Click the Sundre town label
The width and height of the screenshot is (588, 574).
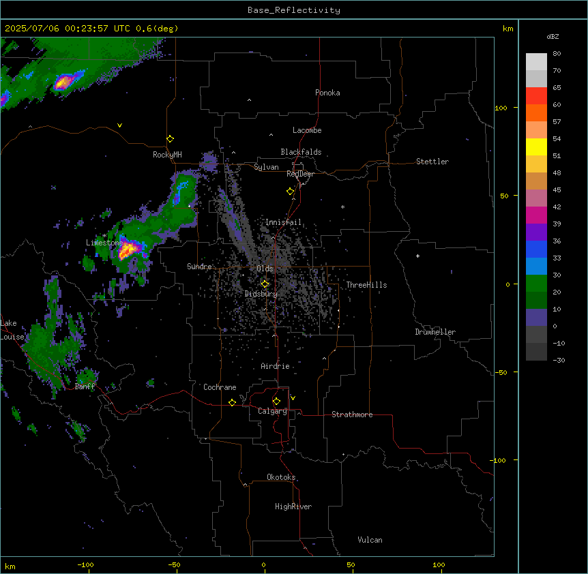point(199,267)
